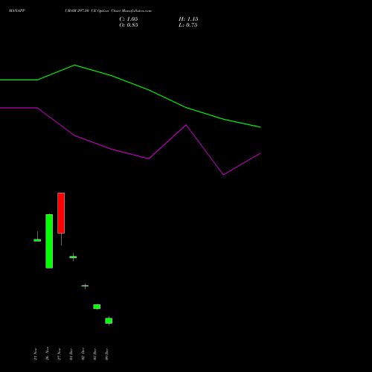Click the last green candlestick on the right
Screen dimensions: 372x372
pyautogui.click(x=109, y=321)
